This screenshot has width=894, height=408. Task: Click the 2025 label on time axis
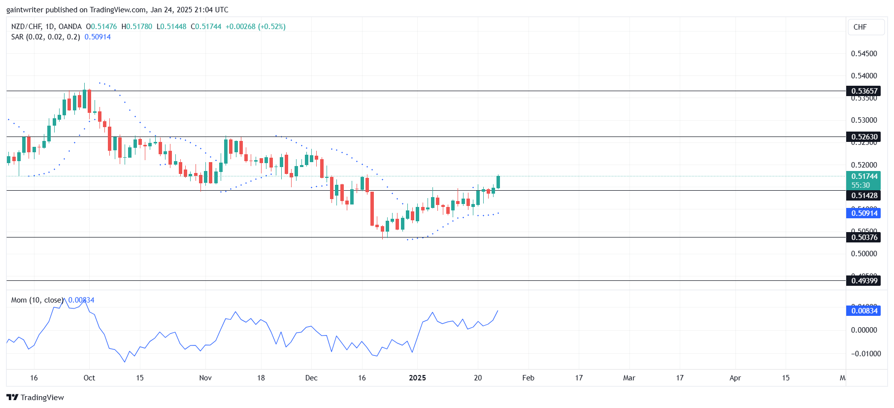[417, 378]
